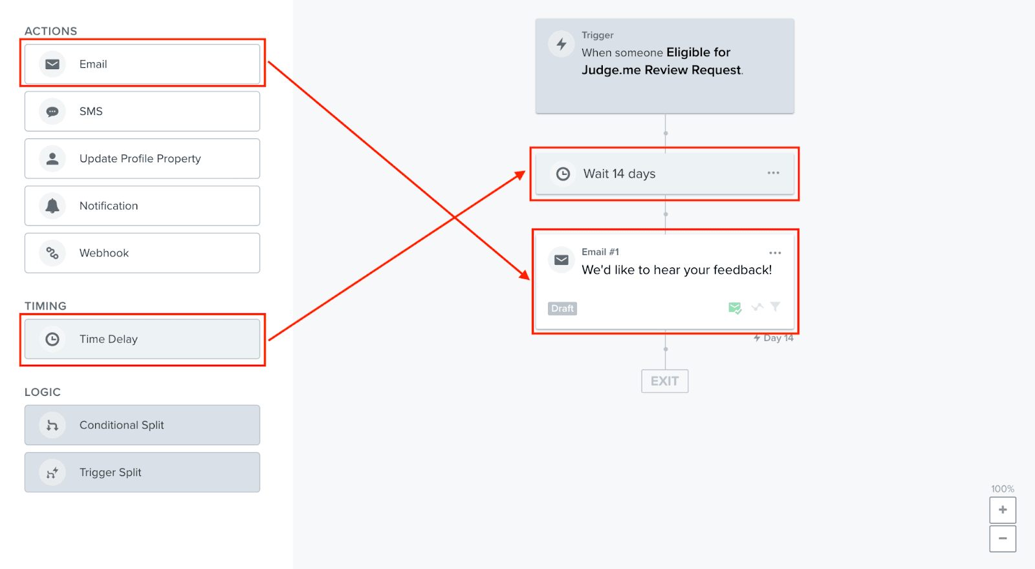
Task: Click the SMS speech bubble icon
Action: tap(52, 111)
